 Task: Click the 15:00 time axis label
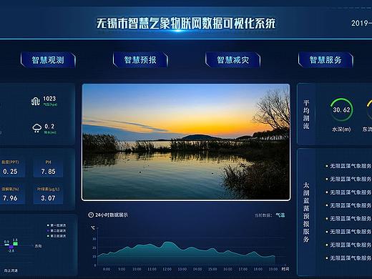coord(212,269)
